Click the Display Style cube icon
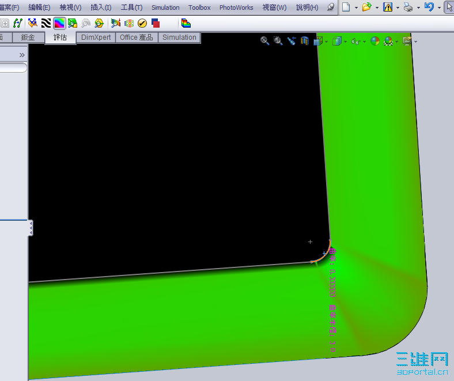This screenshot has height=381, width=454. coord(337,41)
